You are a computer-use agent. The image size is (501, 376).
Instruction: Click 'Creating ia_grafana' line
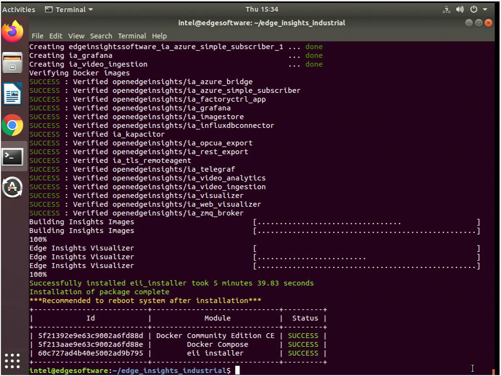click(71, 55)
